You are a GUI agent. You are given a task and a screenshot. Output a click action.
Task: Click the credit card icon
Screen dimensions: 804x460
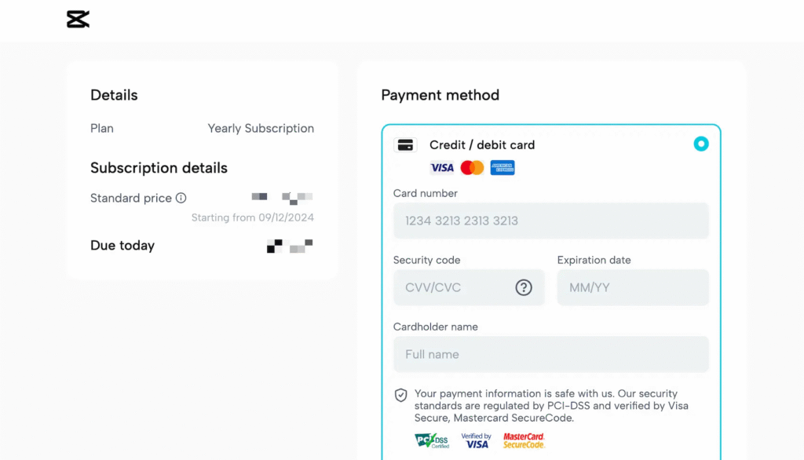405,144
